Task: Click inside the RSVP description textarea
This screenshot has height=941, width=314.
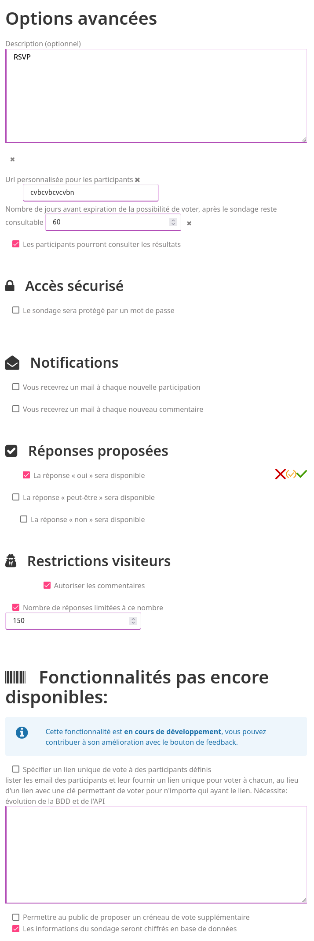Action: (156, 96)
